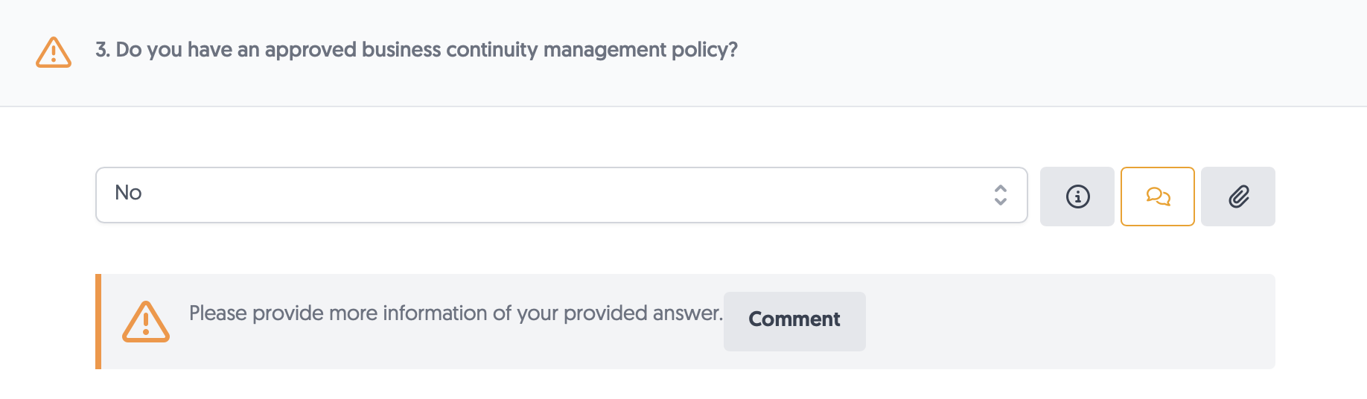Open the comments speech-bubble icon button
This screenshot has width=1367, height=399.
tap(1158, 197)
